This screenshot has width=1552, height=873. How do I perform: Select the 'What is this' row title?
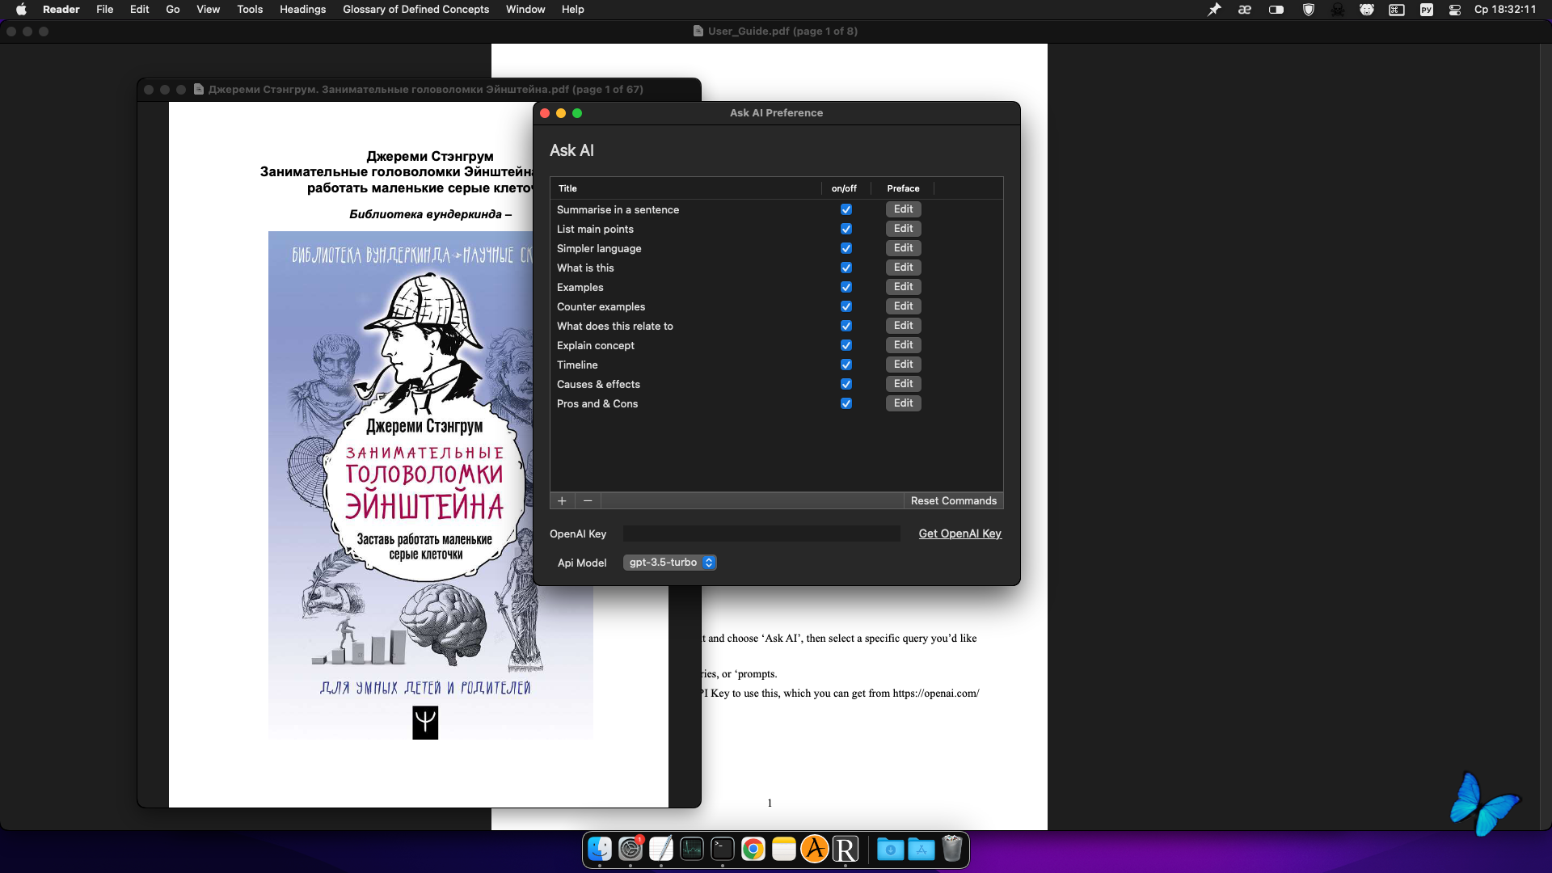click(585, 268)
